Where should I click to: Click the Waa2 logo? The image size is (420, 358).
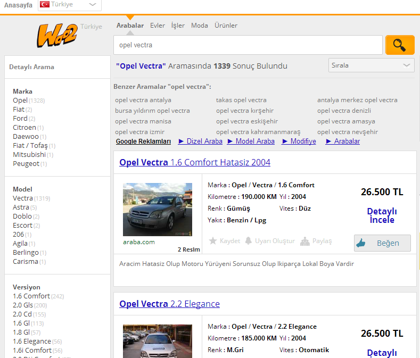click(57, 35)
